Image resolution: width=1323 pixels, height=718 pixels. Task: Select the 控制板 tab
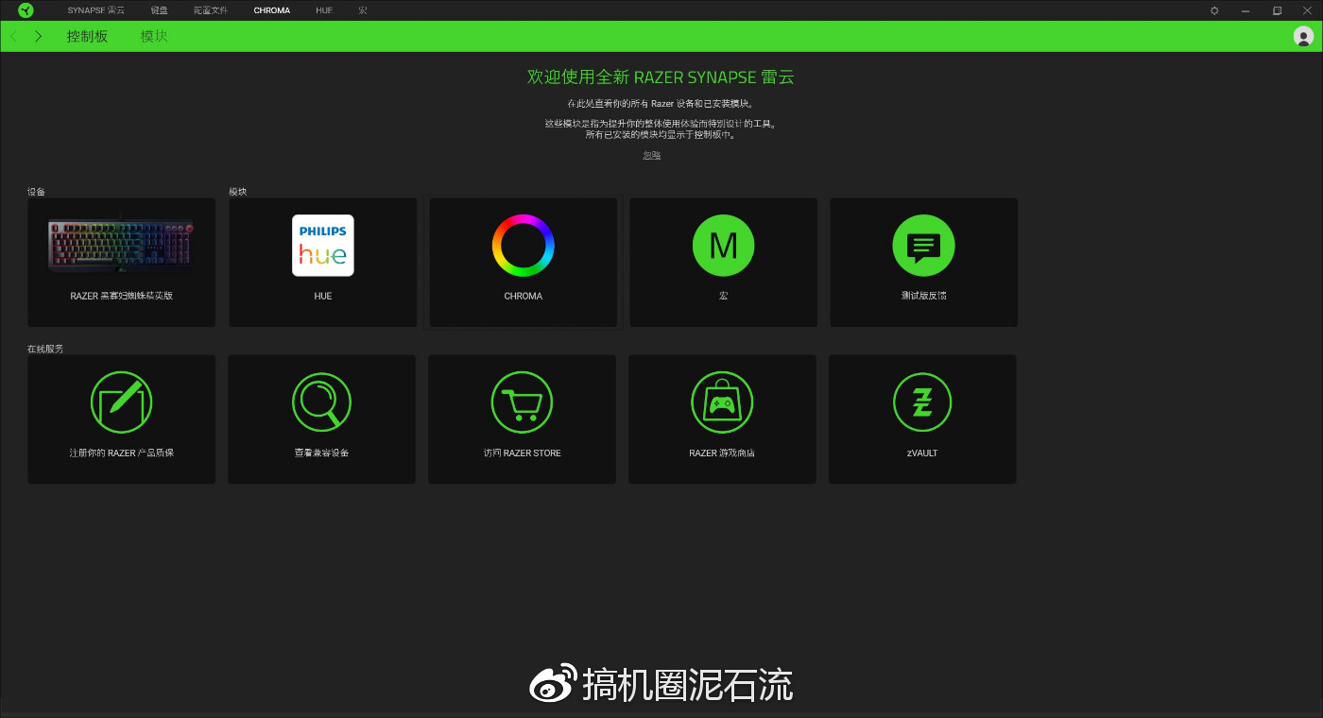pos(87,36)
